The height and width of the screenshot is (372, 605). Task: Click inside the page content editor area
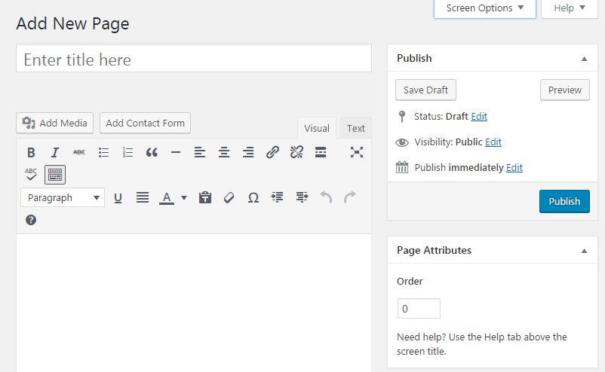click(x=194, y=303)
